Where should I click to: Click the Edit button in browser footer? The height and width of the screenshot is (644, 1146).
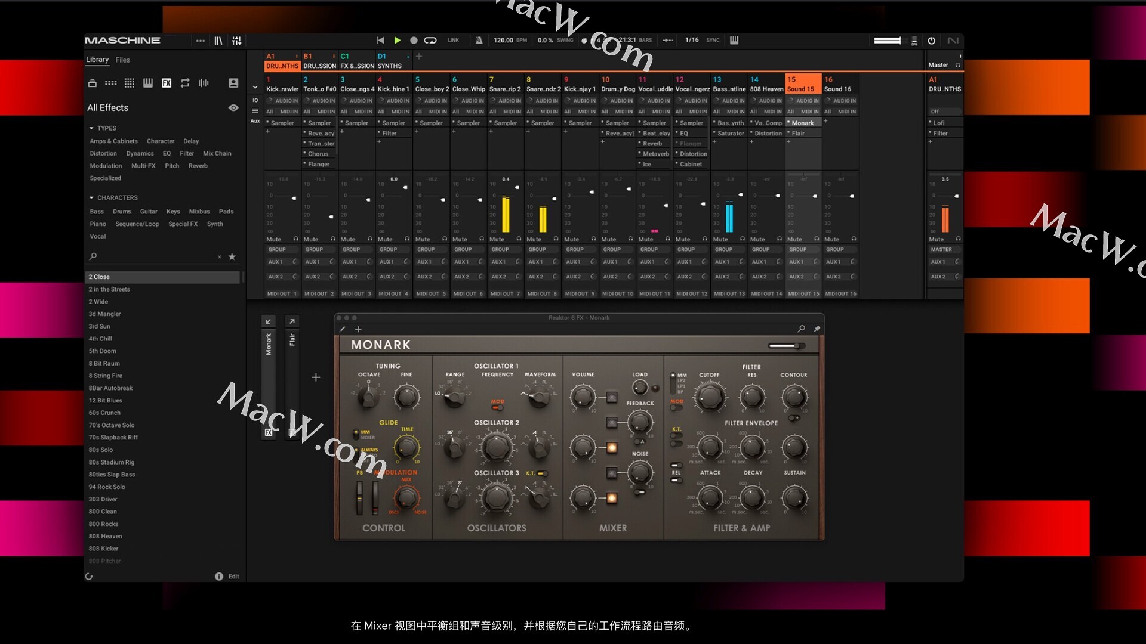233,576
